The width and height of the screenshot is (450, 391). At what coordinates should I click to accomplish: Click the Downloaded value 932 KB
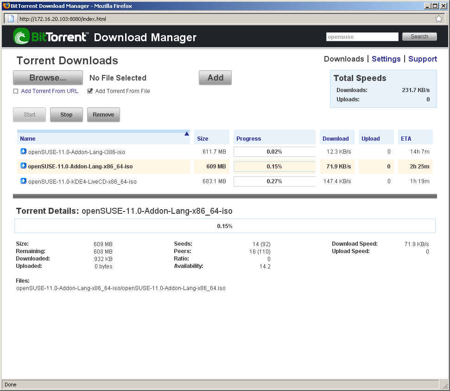click(103, 259)
